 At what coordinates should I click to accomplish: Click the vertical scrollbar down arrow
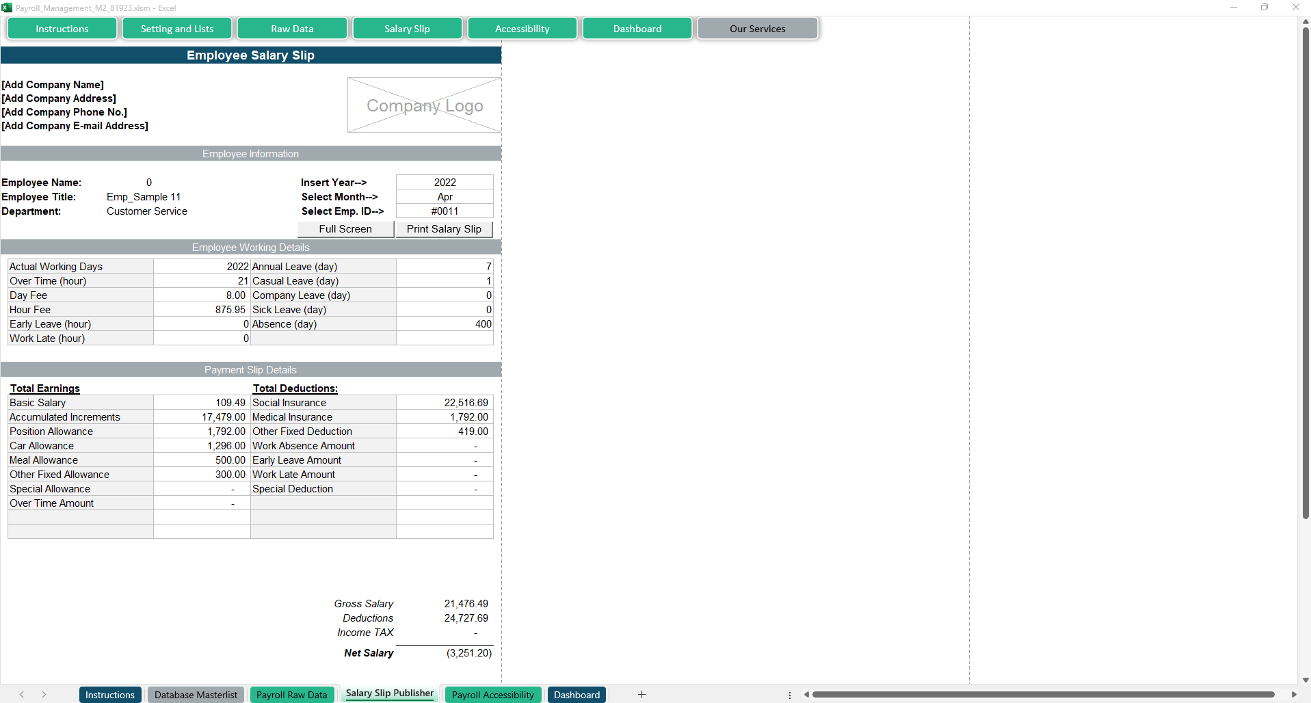(1305, 680)
